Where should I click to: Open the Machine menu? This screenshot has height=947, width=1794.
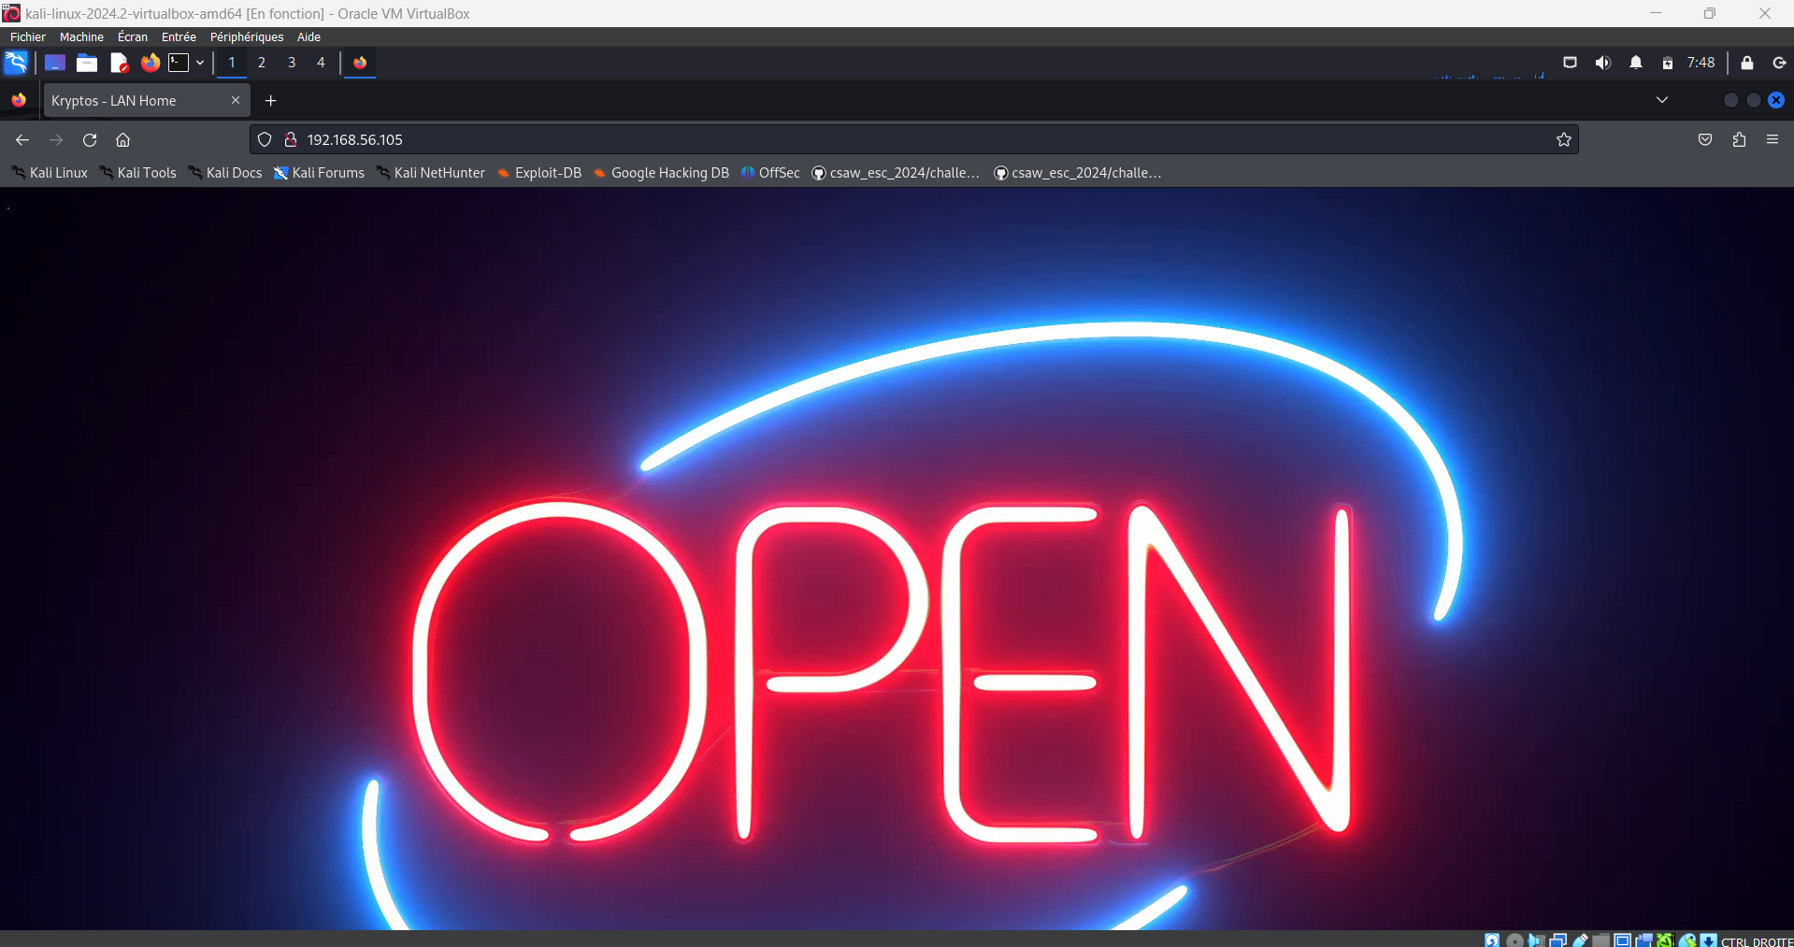(x=81, y=37)
